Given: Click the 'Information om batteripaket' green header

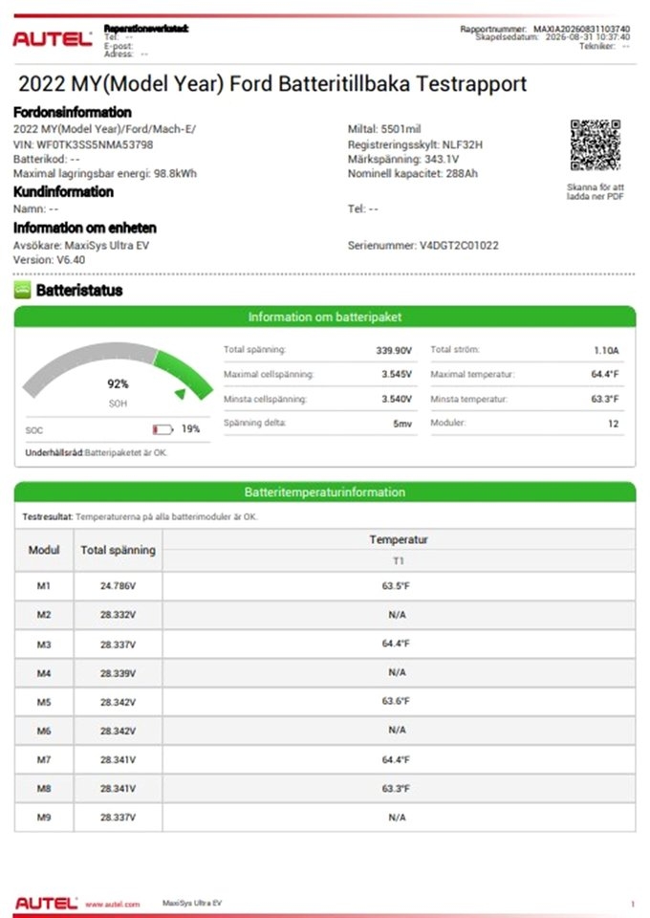Looking at the screenshot, I should (325, 317).
